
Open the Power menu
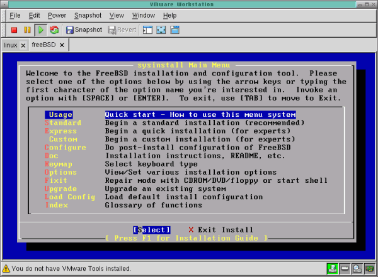[57, 15]
